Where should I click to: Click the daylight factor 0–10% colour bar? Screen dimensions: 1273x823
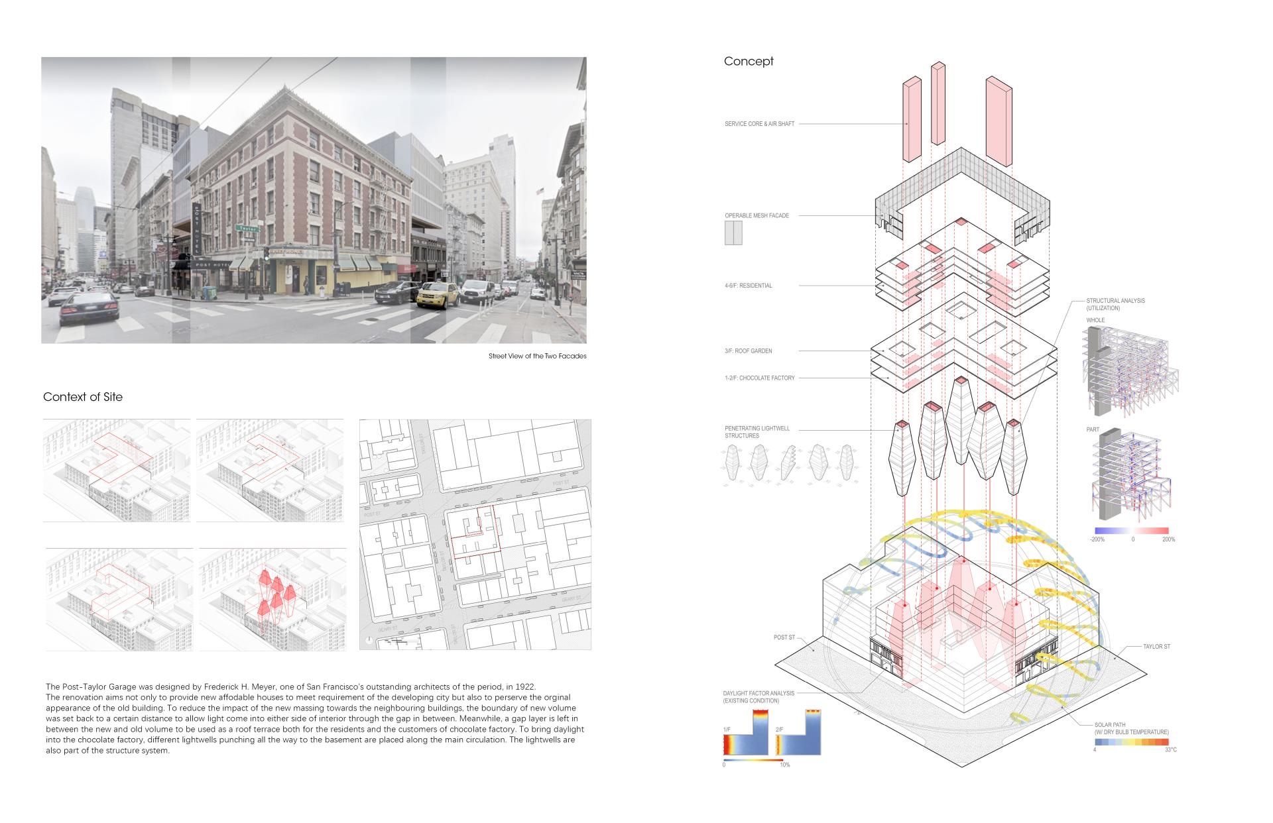tap(753, 760)
